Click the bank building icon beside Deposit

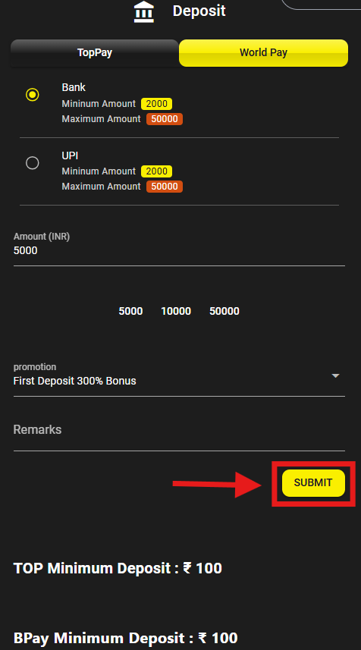pos(144,11)
